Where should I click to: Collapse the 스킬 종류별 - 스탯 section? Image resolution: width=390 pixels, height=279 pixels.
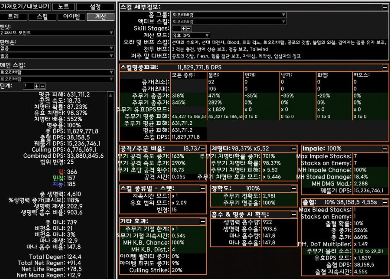[203, 189]
